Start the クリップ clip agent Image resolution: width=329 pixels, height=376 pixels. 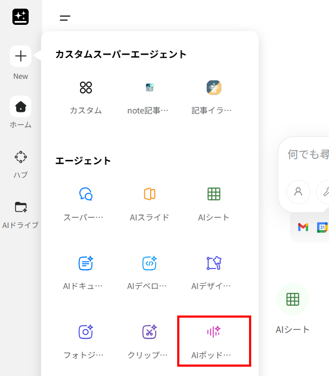point(150,340)
